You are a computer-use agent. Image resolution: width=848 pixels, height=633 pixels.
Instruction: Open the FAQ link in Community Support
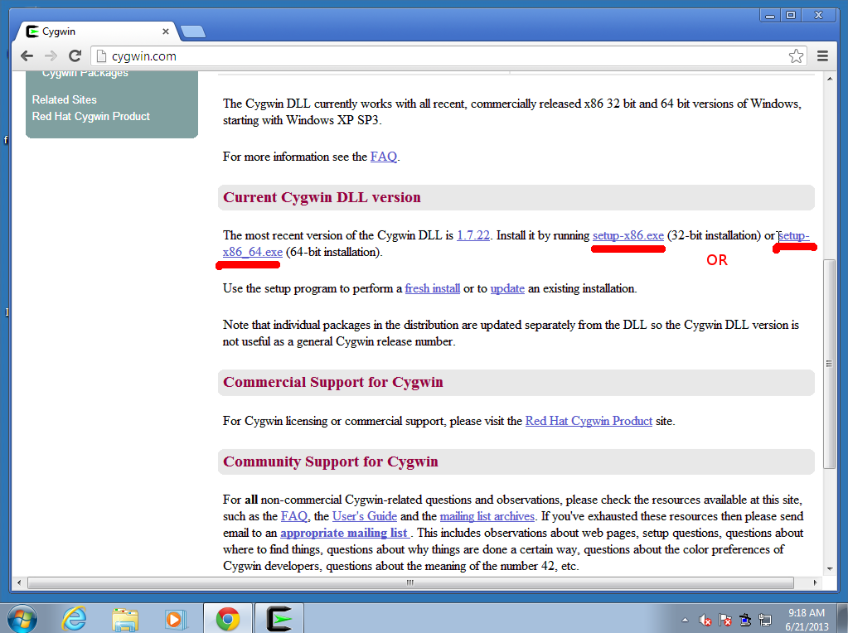point(293,516)
